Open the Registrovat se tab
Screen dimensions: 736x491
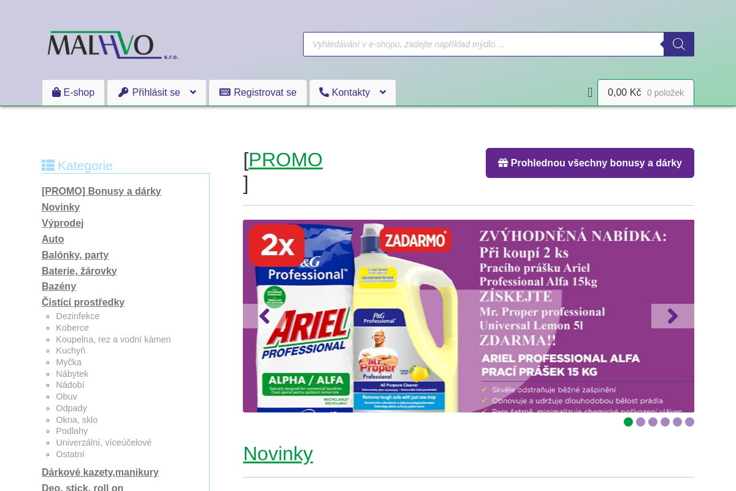pyautogui.click(x=258, y=93)
